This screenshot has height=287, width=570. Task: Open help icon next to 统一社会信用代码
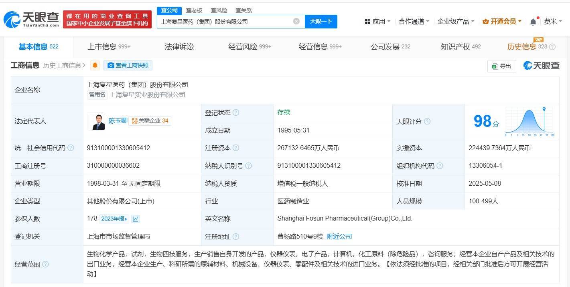coord(71,148)
